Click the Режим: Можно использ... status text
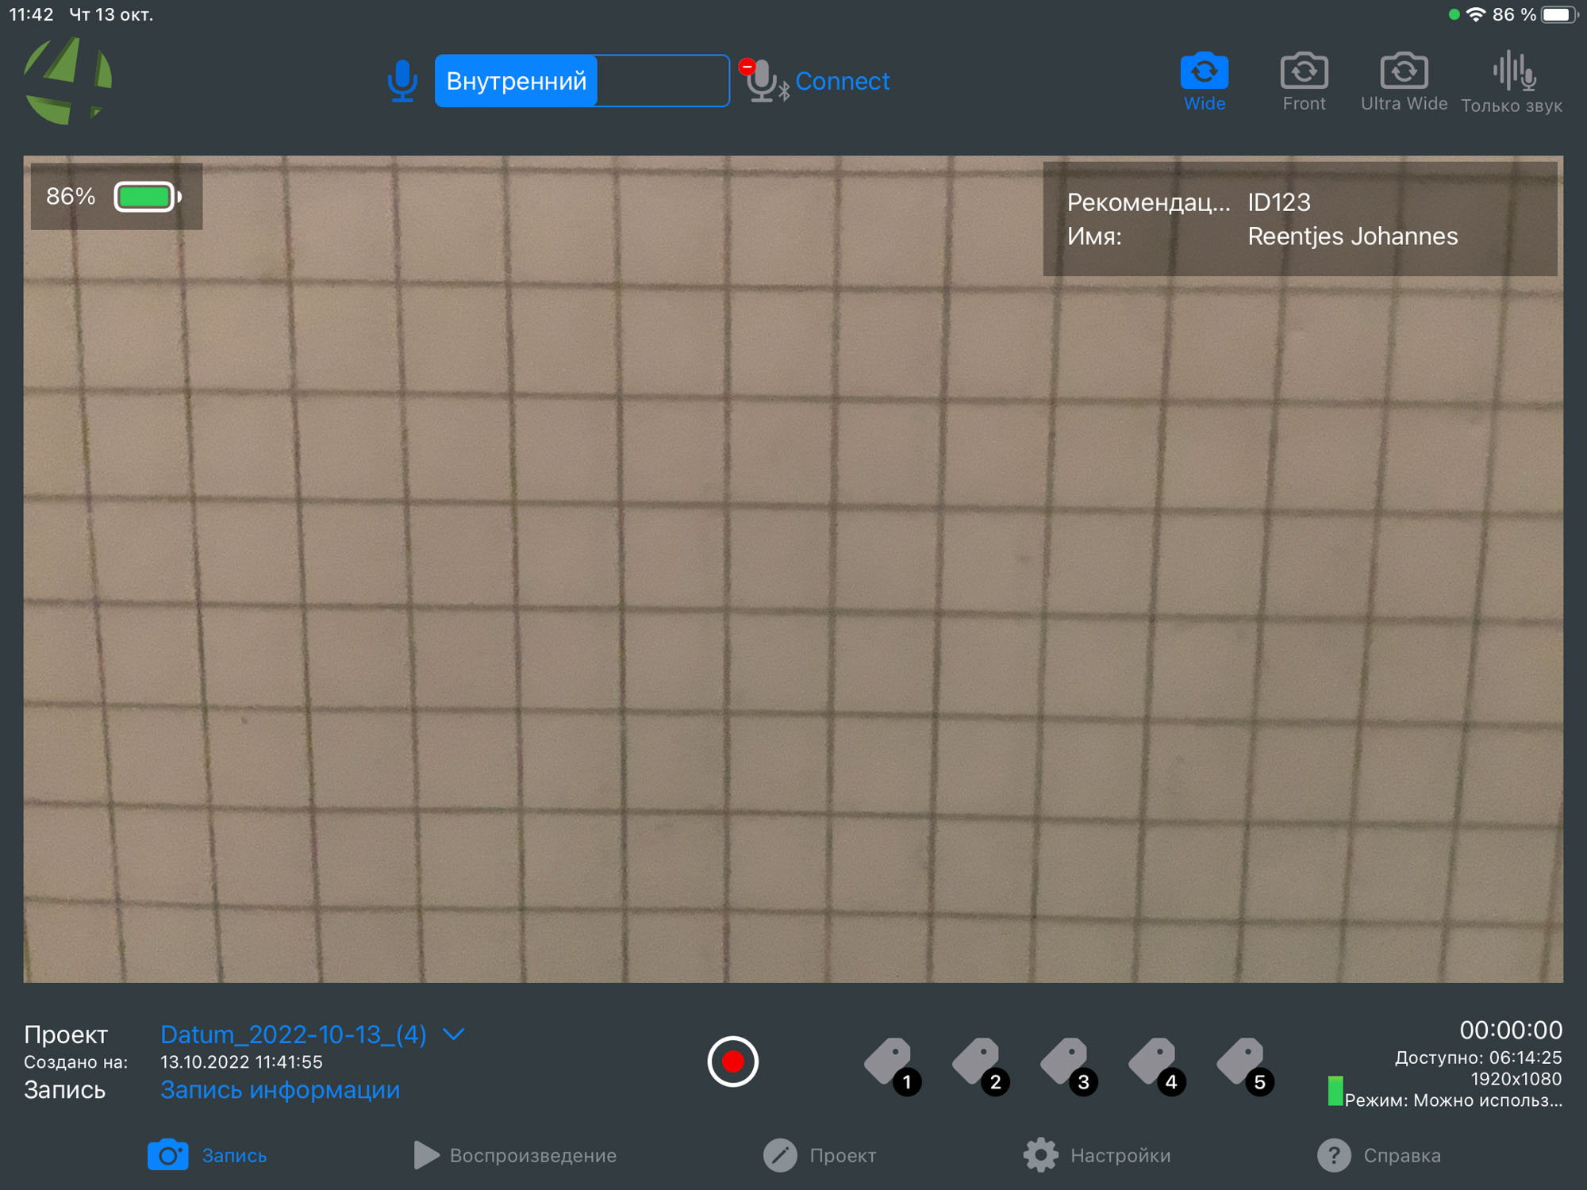 tap(1453, 1100)
